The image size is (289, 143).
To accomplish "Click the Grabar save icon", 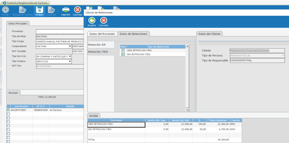I will pos(39,9).
